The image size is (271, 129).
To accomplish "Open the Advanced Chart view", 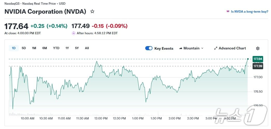I will tap(232, 48).
